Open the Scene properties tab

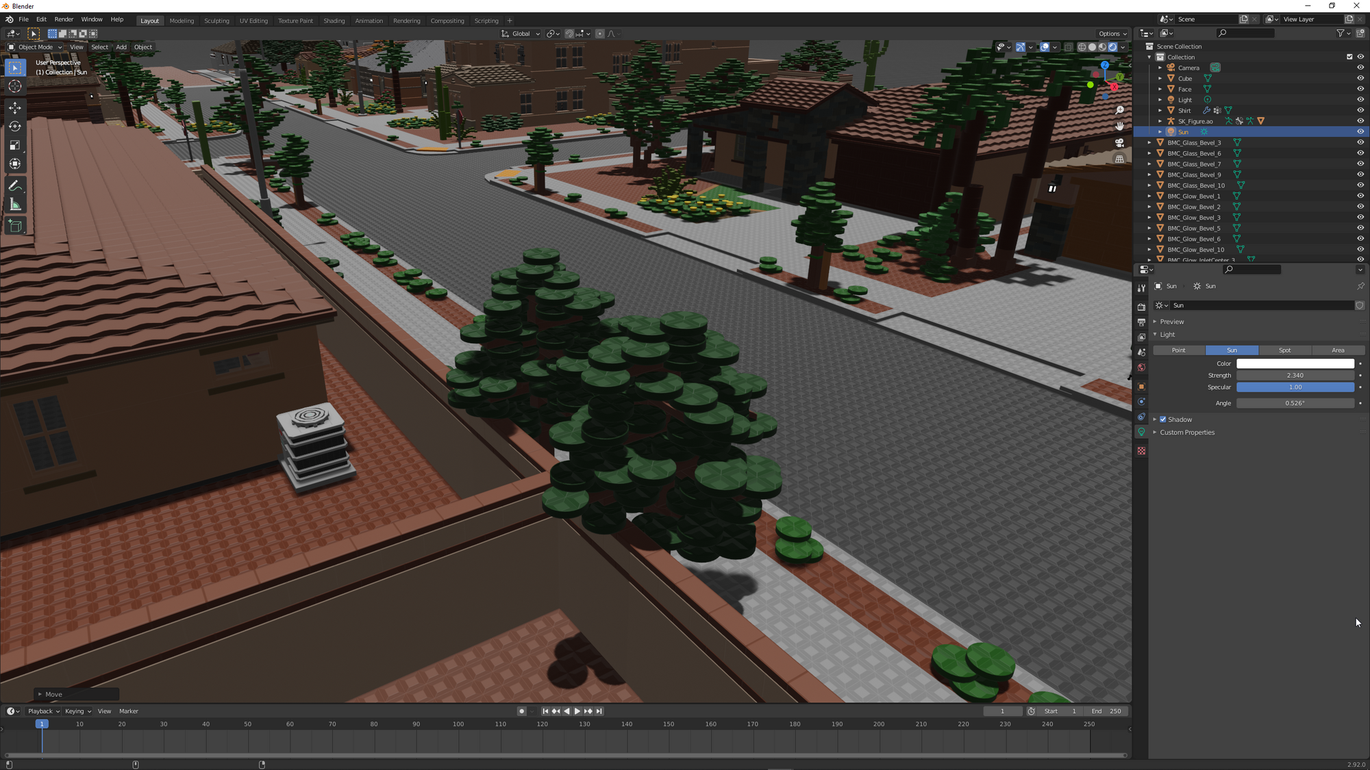pos(1141,352)
